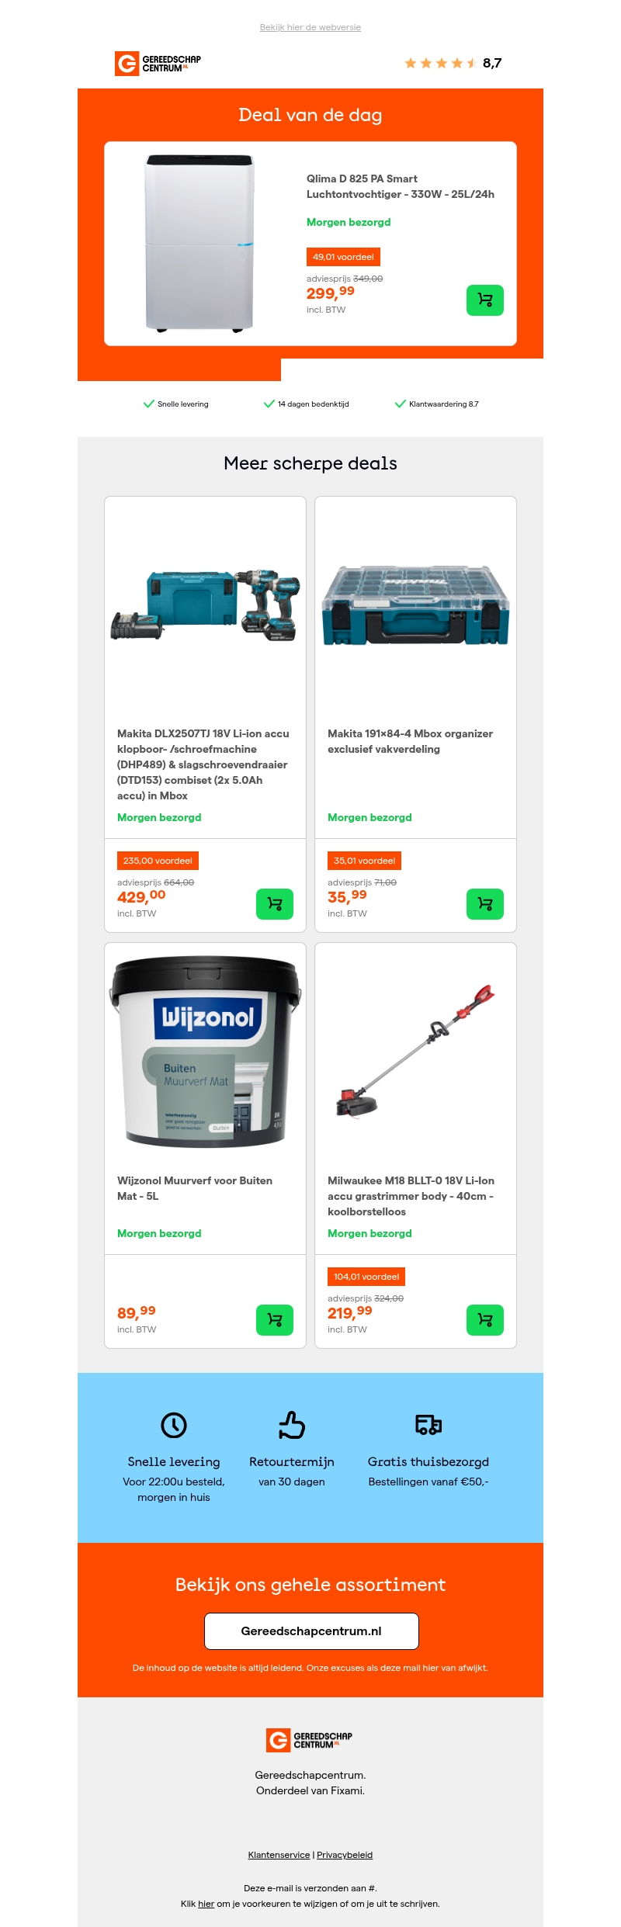Image resolution: width=621 pixels, height=1927 pixels.
Task: Click the Gereedschapcentrum.nl button
Action: click(x=311, y=1631)
